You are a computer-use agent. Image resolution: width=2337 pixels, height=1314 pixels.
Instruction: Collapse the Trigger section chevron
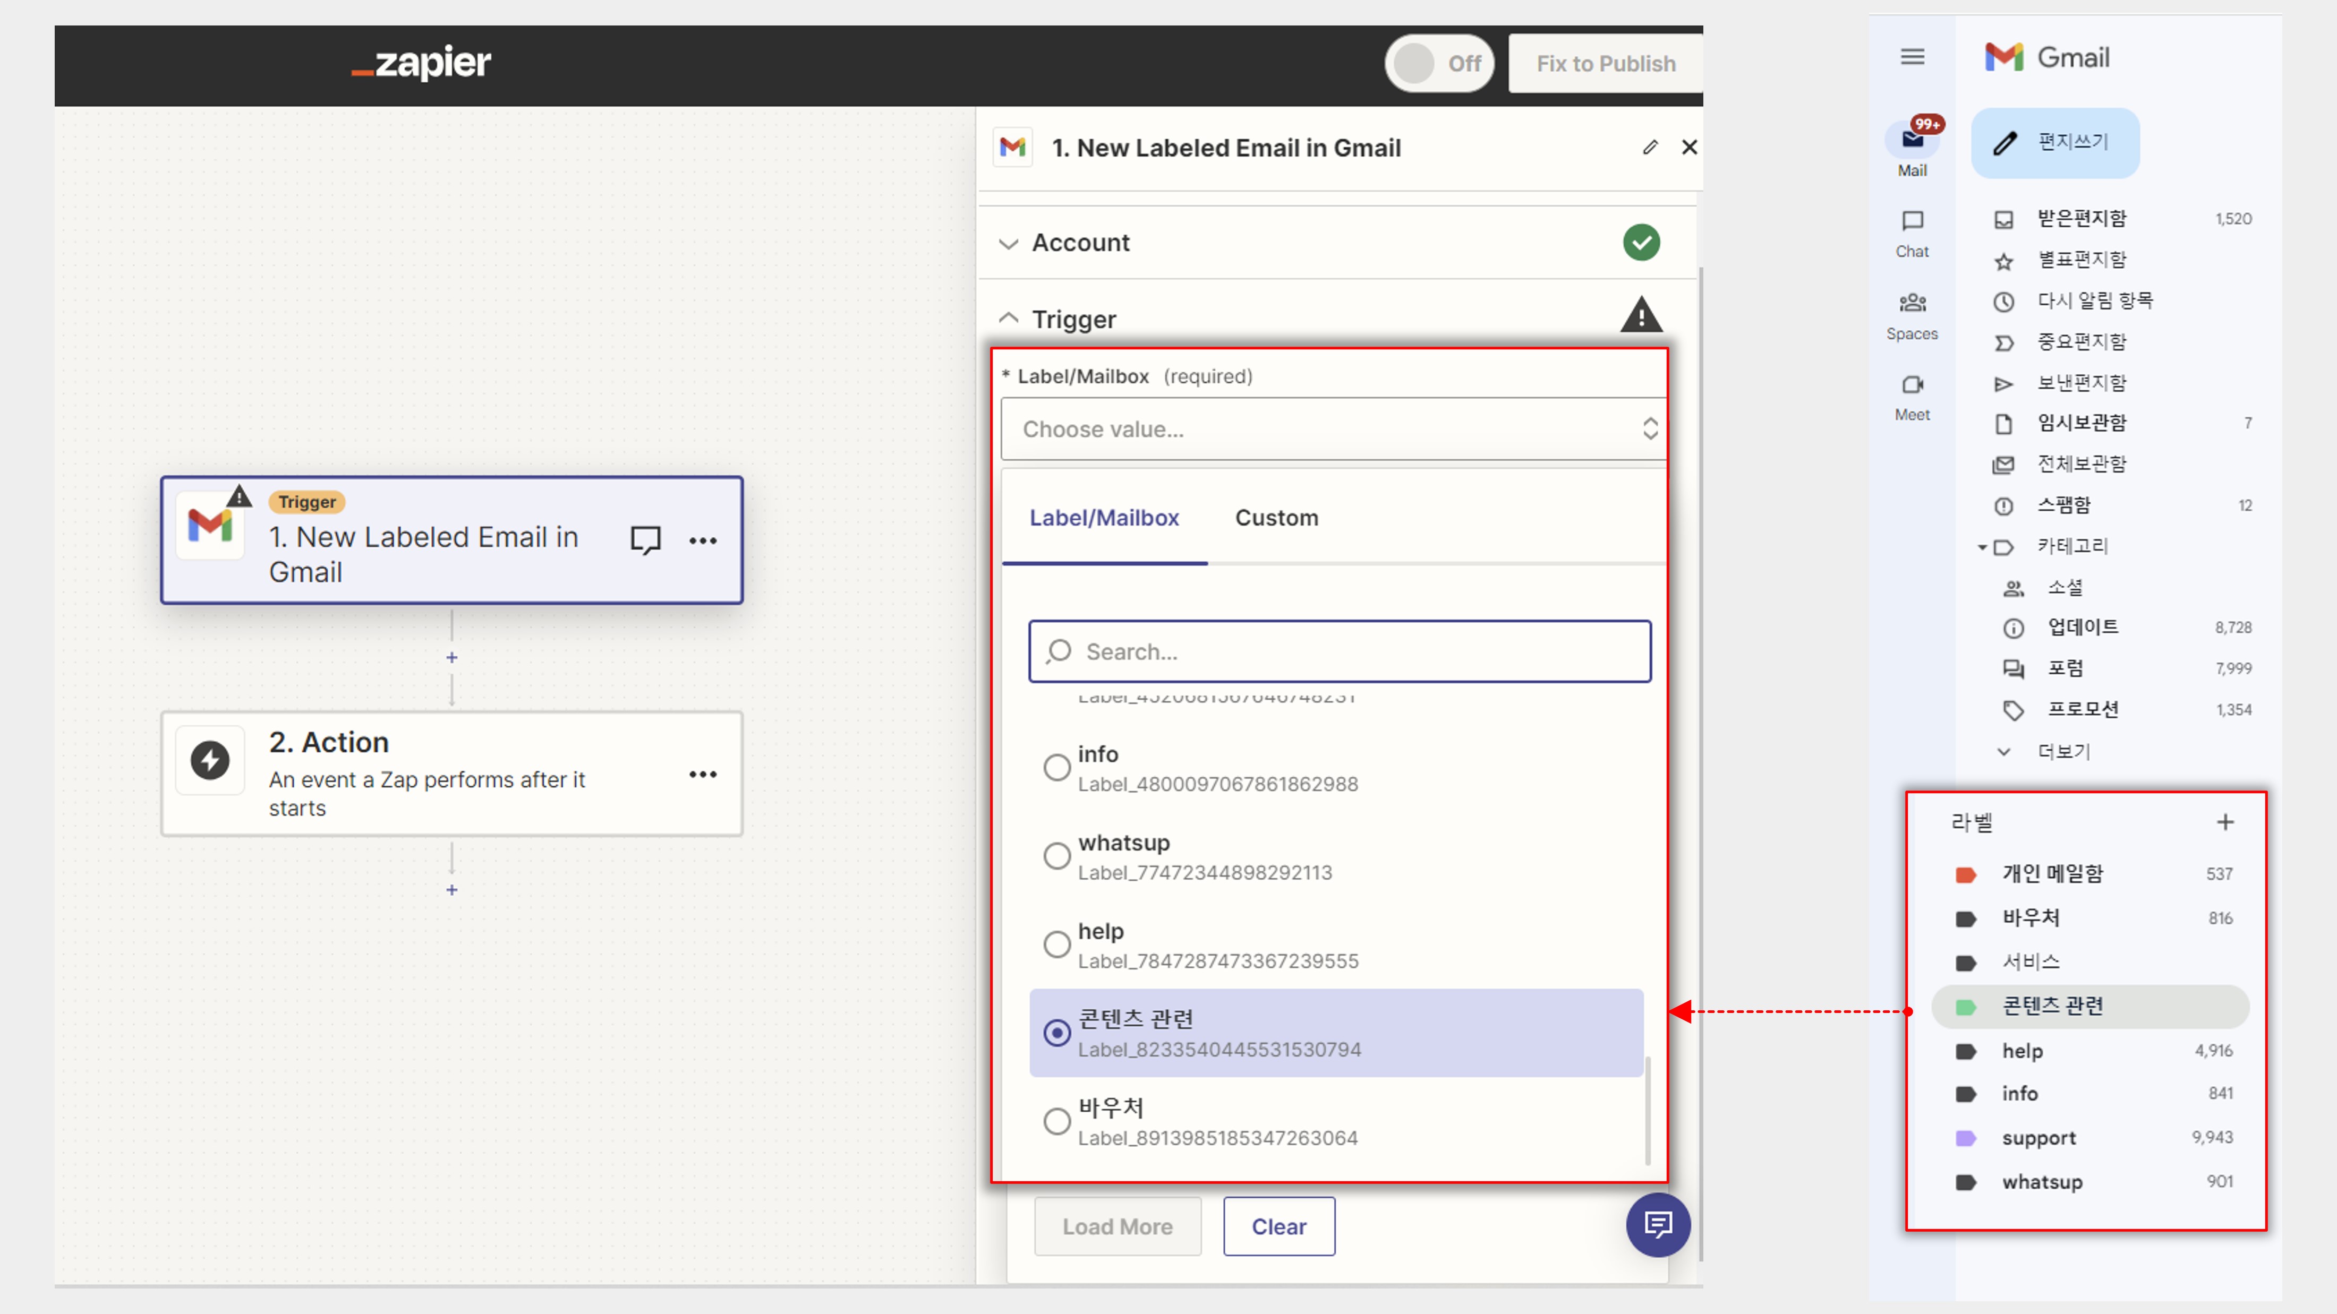click(x=1008, y=319)
